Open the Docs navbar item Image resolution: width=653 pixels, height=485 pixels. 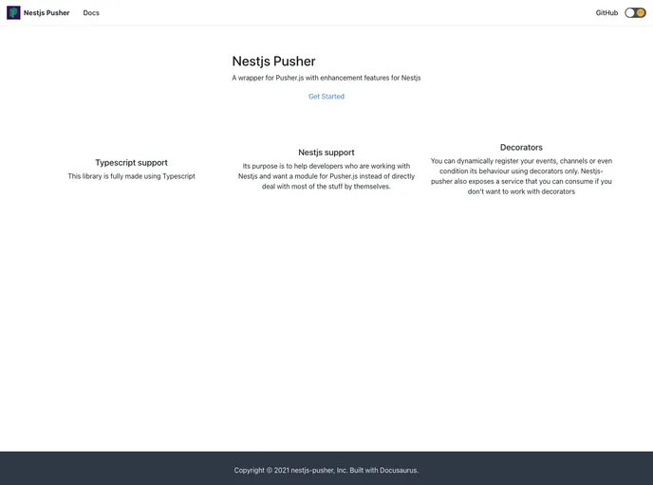(x=91, y=13)
